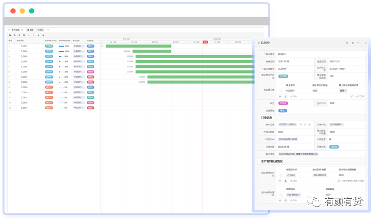
Task: Click the plus add icon under SGD001 row
Action: click(280, 96)
